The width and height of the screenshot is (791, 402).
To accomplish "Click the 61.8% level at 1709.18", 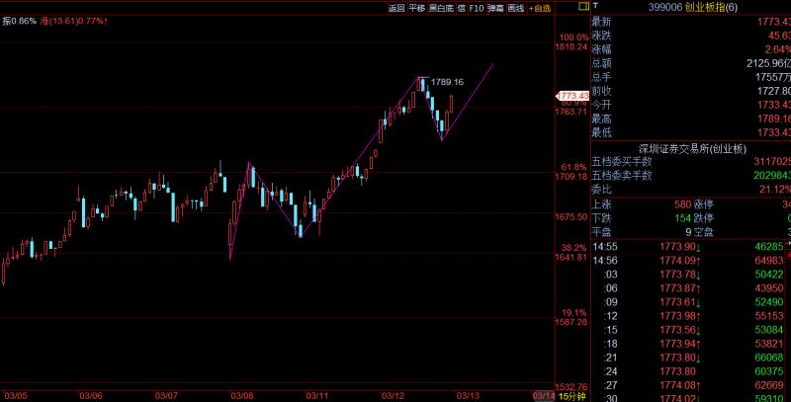I will click(573, 172).
